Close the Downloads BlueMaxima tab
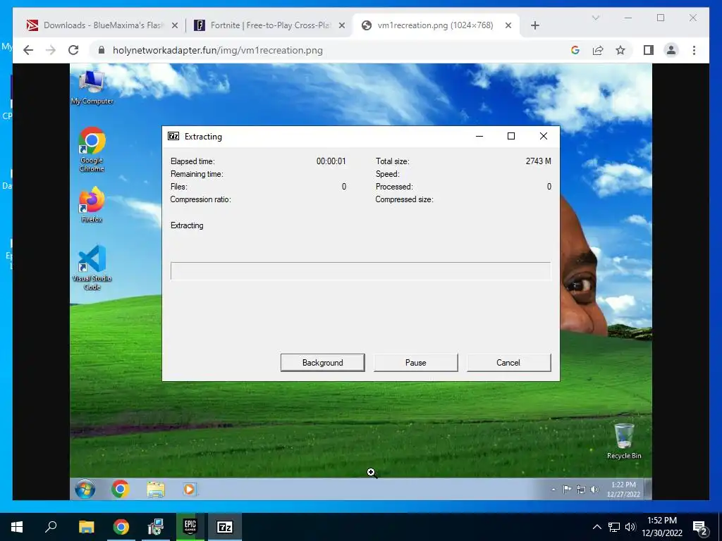 175,25
